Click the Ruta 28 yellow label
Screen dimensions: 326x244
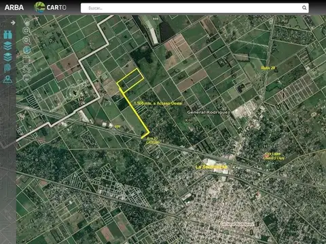coord(268,68)
